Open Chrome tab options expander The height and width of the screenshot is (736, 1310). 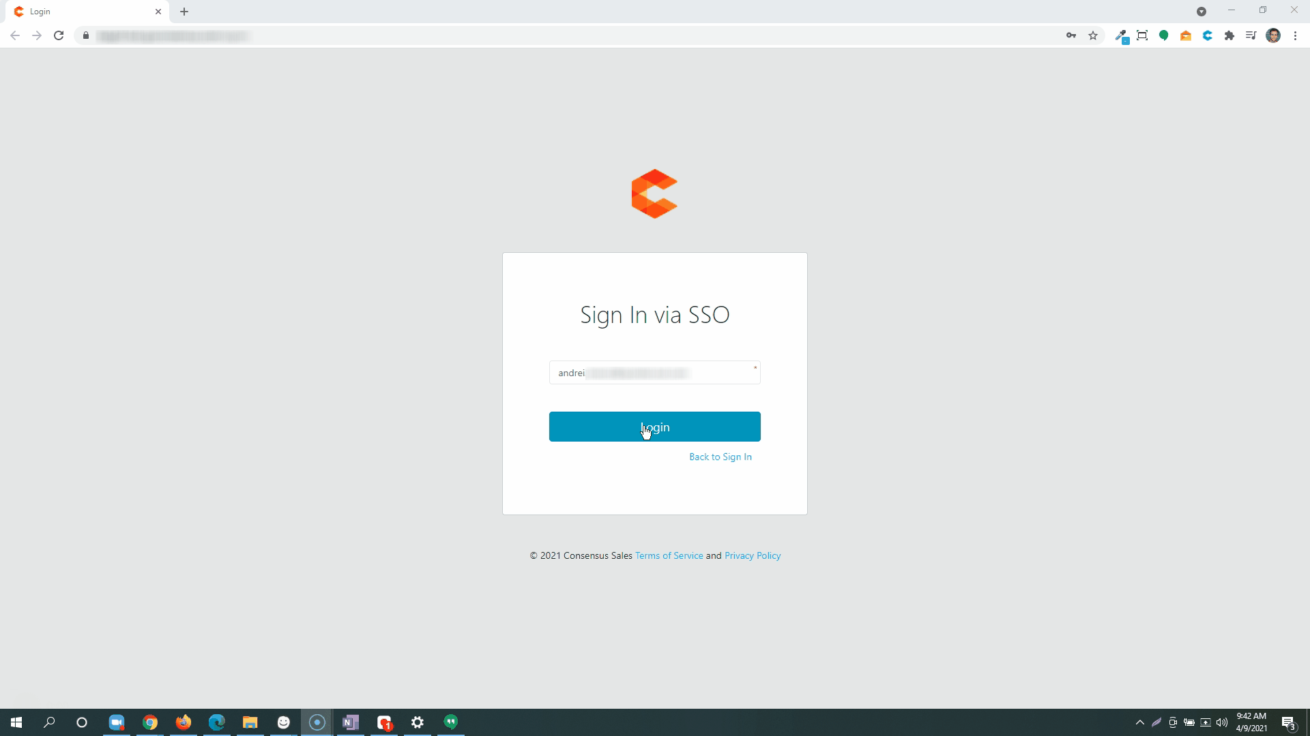[x=1202, y=11]
